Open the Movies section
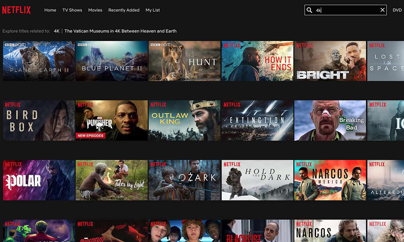Image resolution: width=404 pixels, height=242 pixels. [95, 10]
